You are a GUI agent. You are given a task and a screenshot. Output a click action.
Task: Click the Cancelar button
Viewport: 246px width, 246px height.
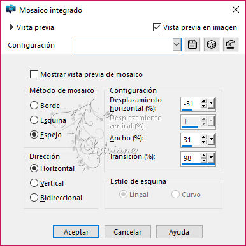127,232
